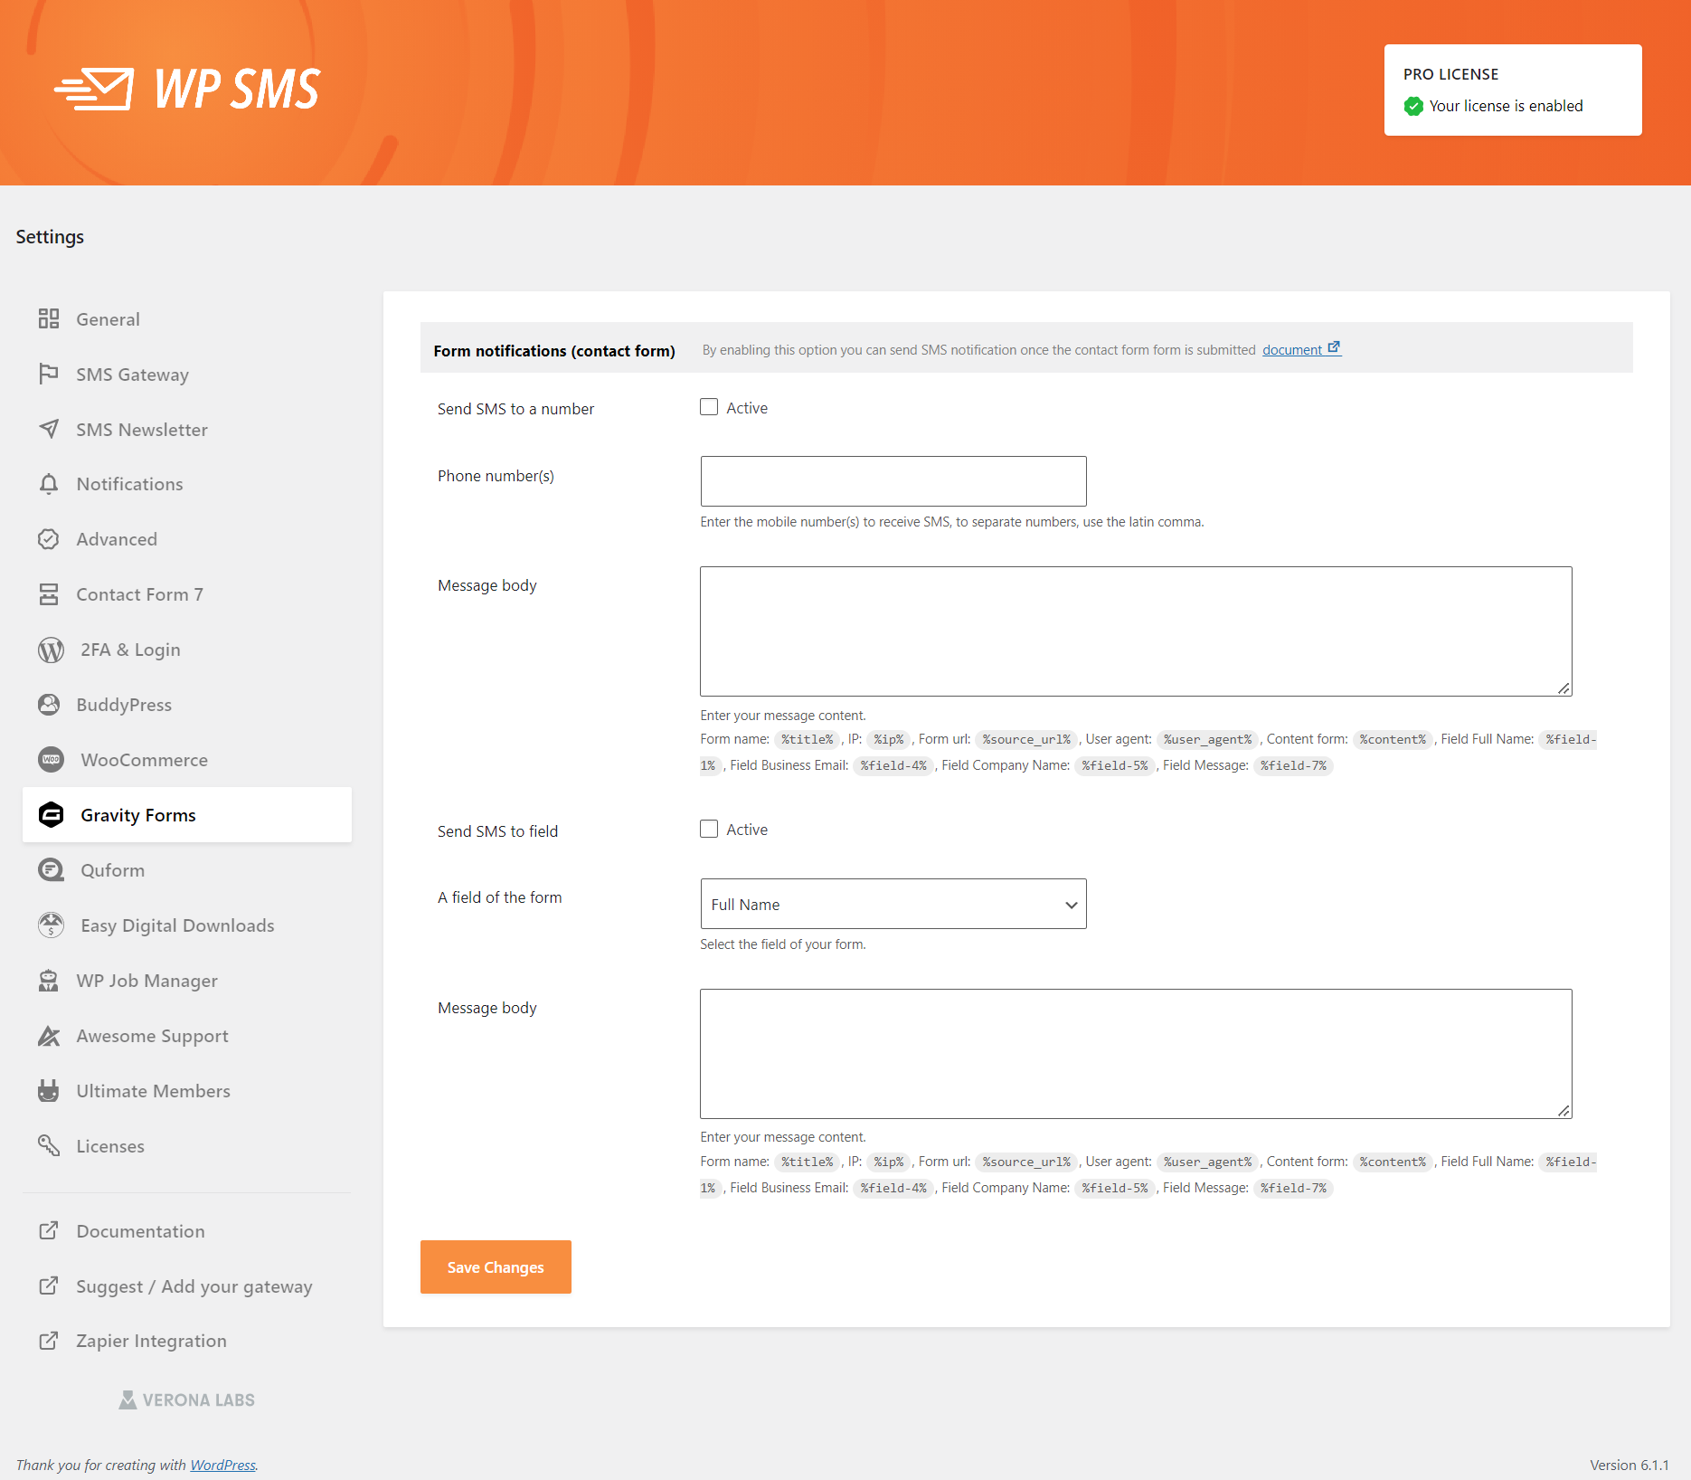Image resolution: width=1691 pixels, height=1480 pixels.
Task: Click the Licenses key icon
Action: tap(49, 1146)
